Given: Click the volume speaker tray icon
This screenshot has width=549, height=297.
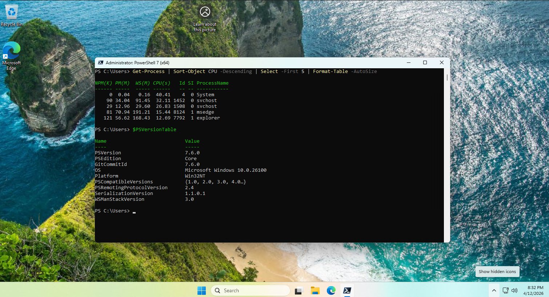Looking at the screenshot, I should 514,290.
